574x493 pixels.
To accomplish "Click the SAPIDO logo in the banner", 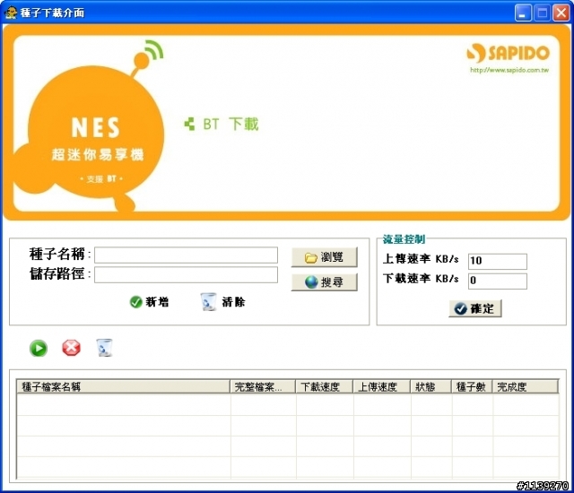I will pyautogui.click(x=509, y=53).
